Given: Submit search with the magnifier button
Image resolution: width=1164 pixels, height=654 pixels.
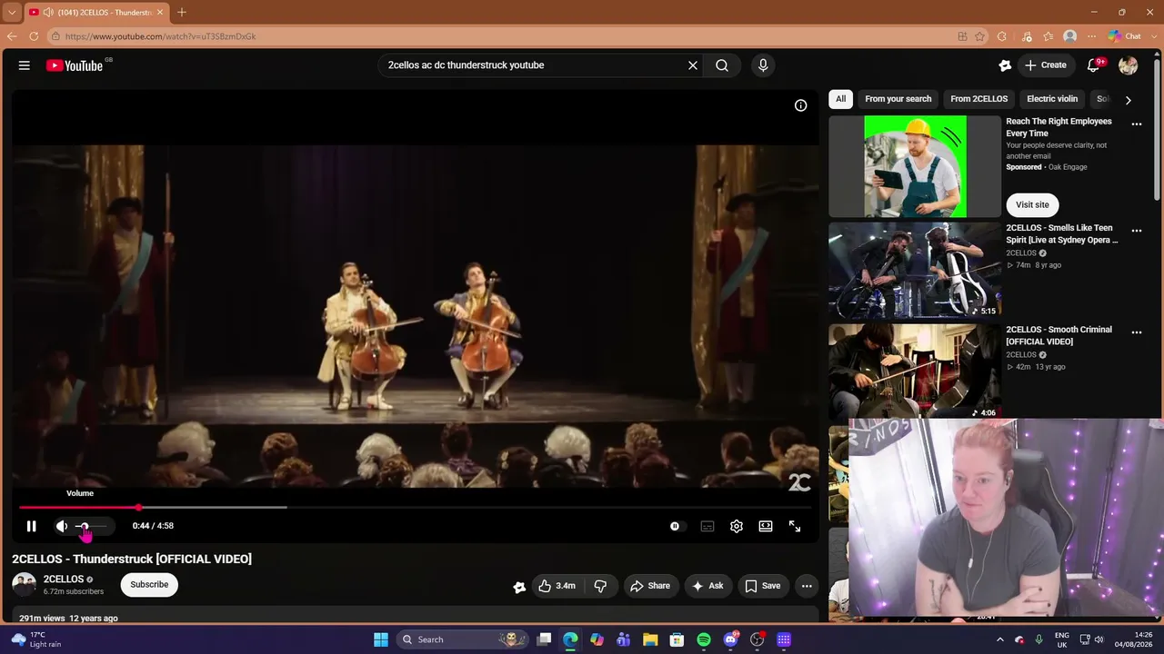Looking at the screenshot, I should 722,65.
